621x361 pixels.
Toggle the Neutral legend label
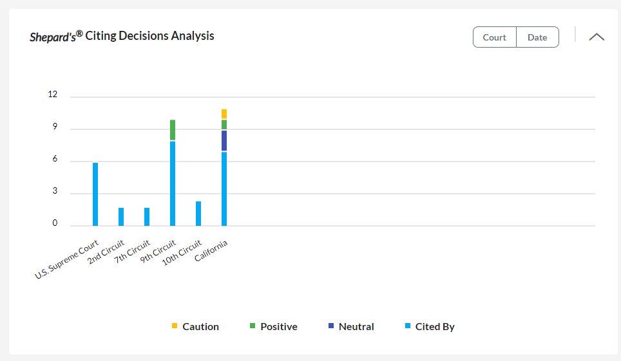[x=356, y=327]
